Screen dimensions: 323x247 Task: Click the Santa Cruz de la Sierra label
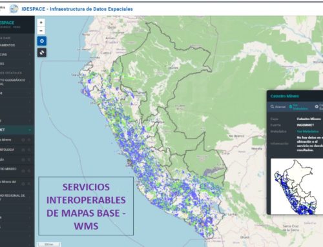(x=291, y=228)
